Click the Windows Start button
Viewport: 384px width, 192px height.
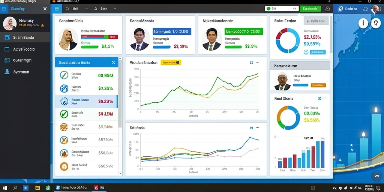4,188
